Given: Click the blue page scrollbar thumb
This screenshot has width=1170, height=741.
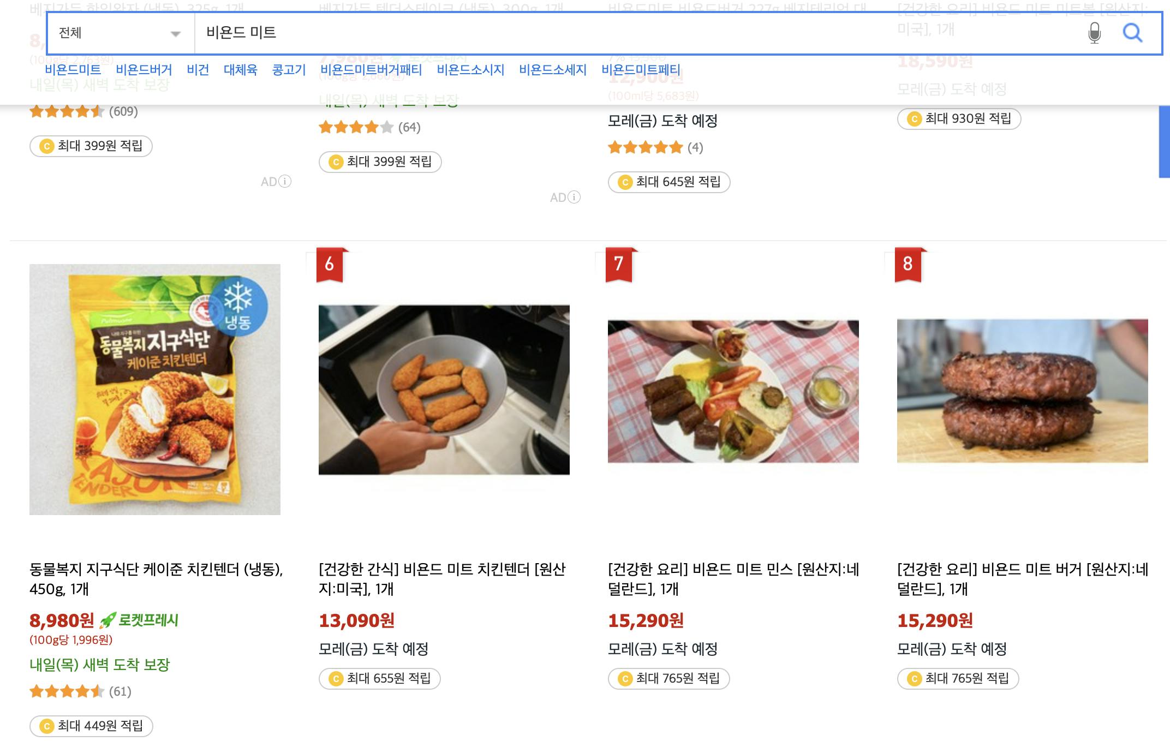Looking at the screenshot, I should coord(1164,142).
